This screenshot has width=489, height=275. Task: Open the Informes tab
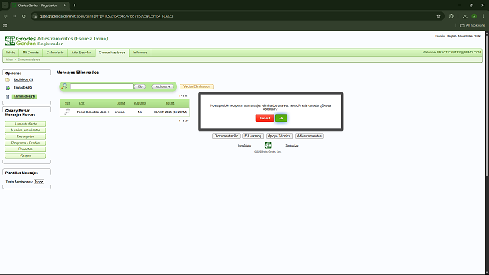point(140,53)
